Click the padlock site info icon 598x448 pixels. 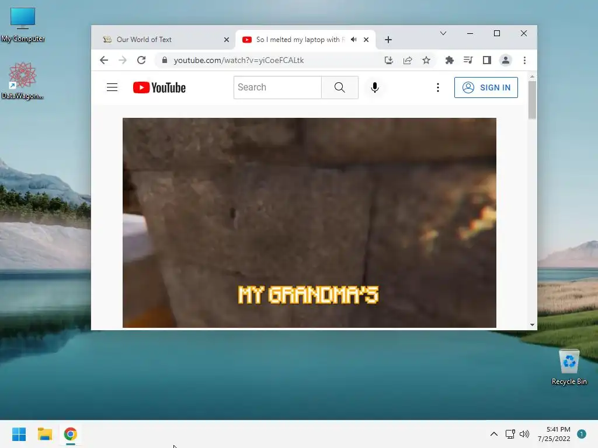(x=164, y=60)
